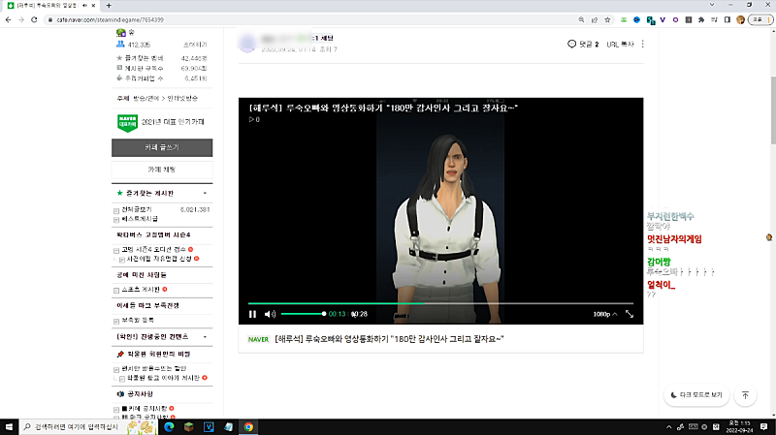Click the 2021 대표 인기카페 badge
The width and height of the screenshot is (776, 435).
tap(127, 123)
